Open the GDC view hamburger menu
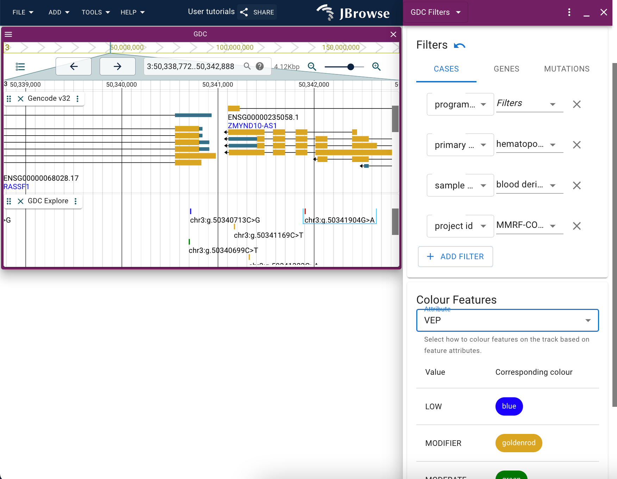 [8, 34]
